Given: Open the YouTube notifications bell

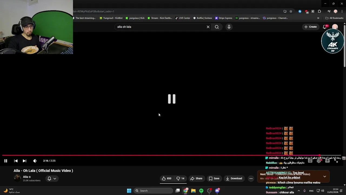Looking at the screenshot, I should tap(325, 27).
